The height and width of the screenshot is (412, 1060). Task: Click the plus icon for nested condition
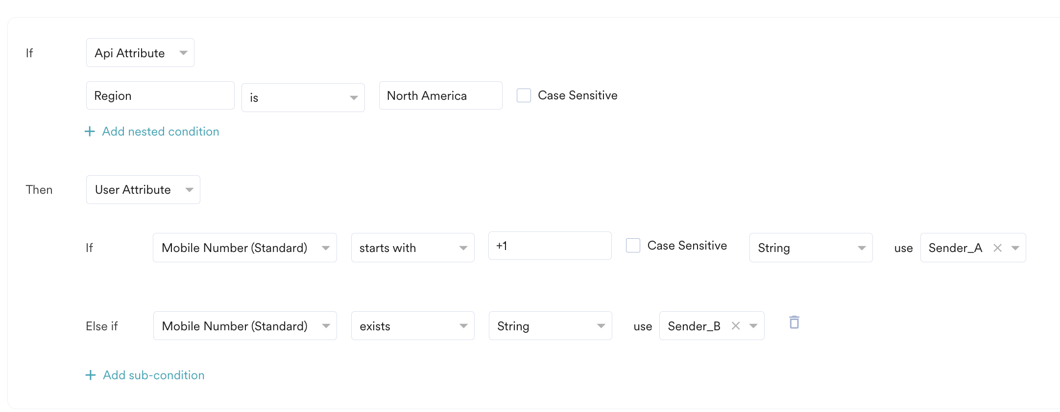90,132
